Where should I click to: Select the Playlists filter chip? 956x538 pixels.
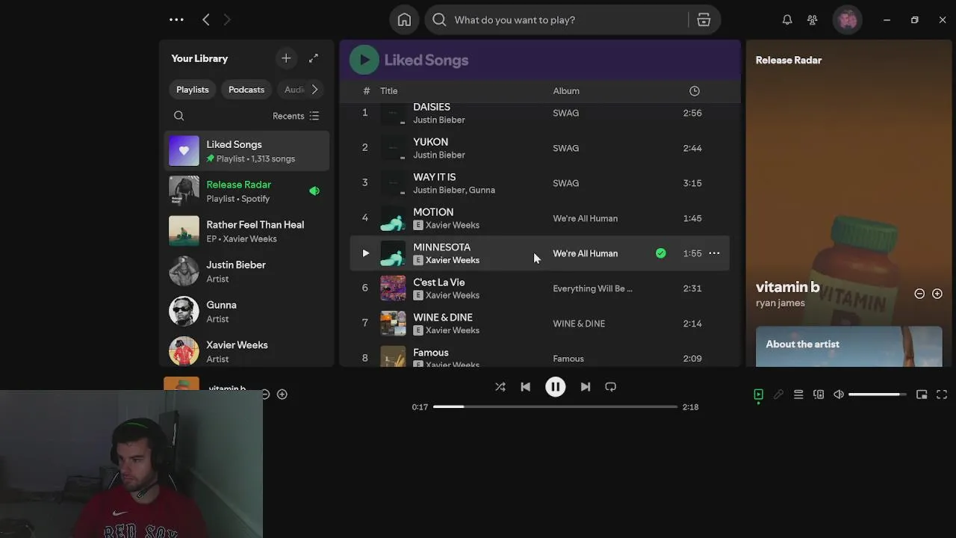tap(193, 90)
